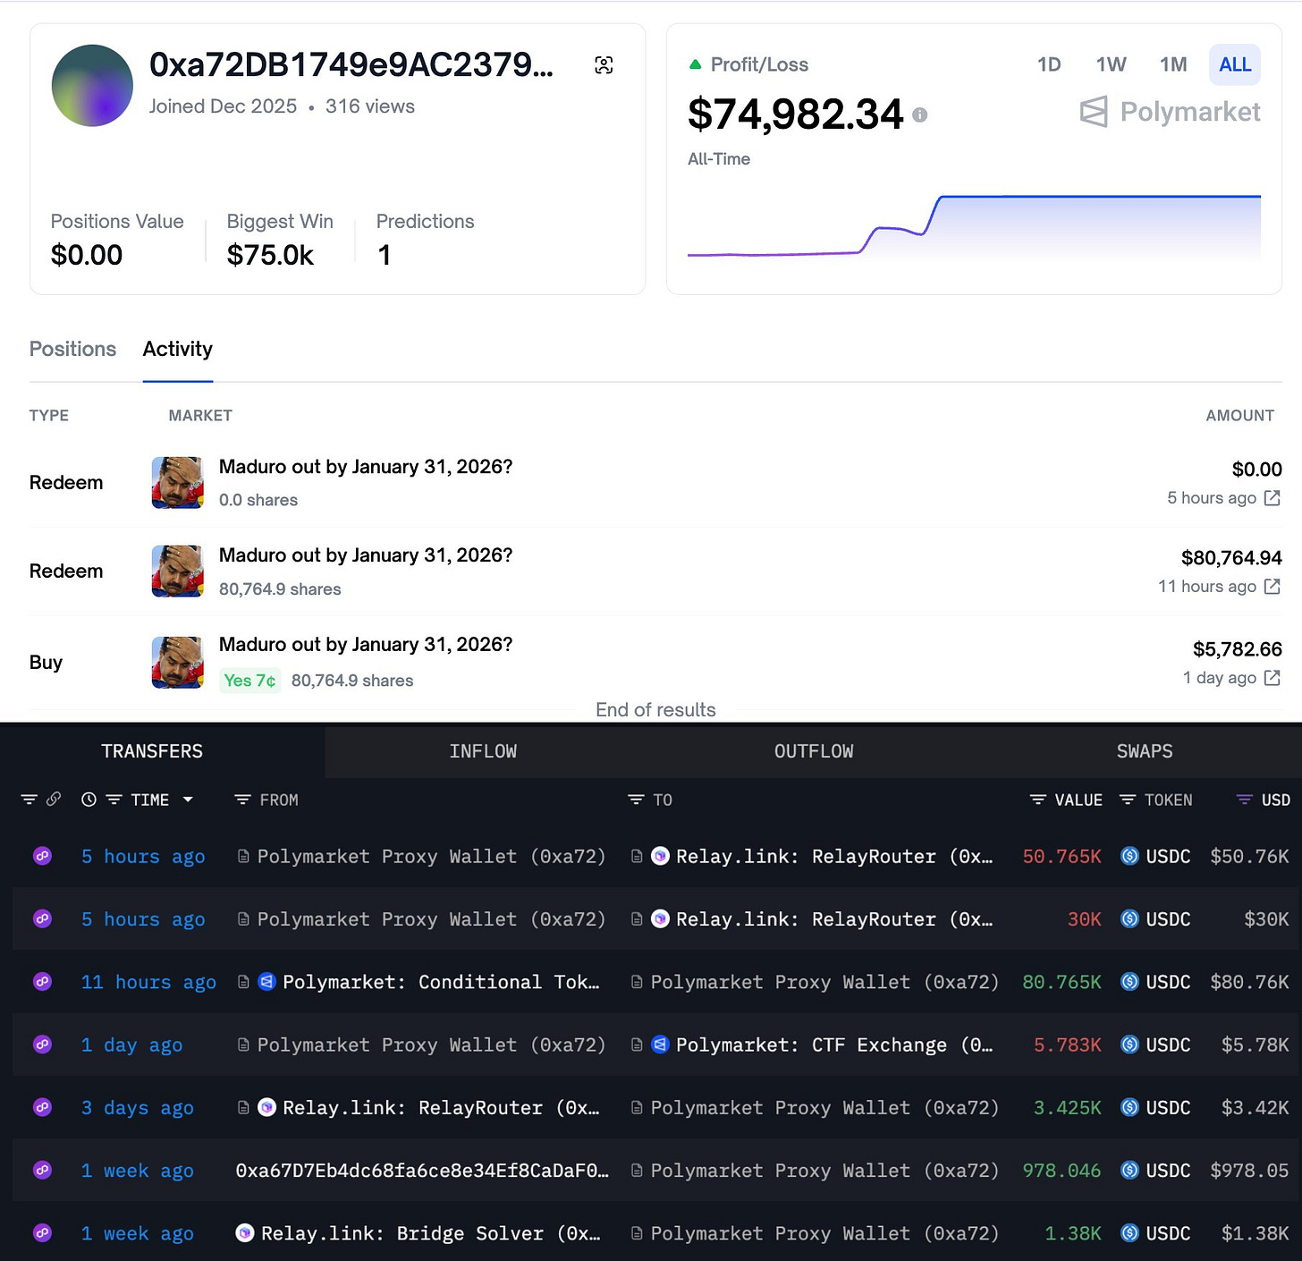The image size is (1302, 1261).
Task: Open the OUTFLOW tab
Action: (x=814, y=751)
